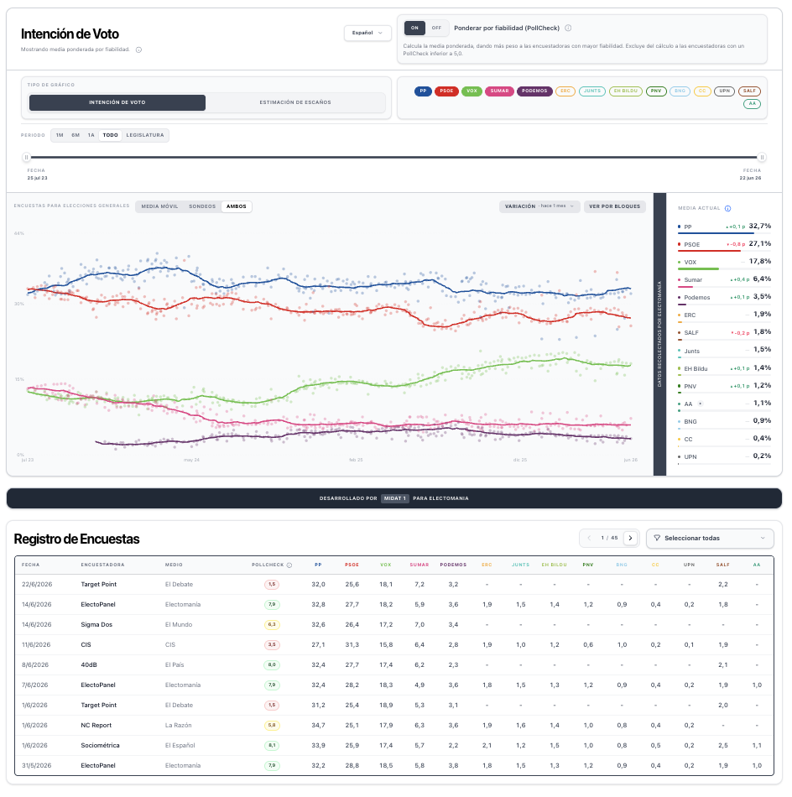This screenshot has width=792, height=797.
Task: Click info icon next to Media Actual
Action: [727, 208]
